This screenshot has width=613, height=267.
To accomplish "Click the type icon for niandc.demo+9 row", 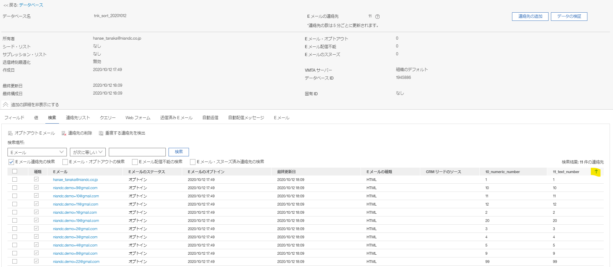I will point(37,187).
